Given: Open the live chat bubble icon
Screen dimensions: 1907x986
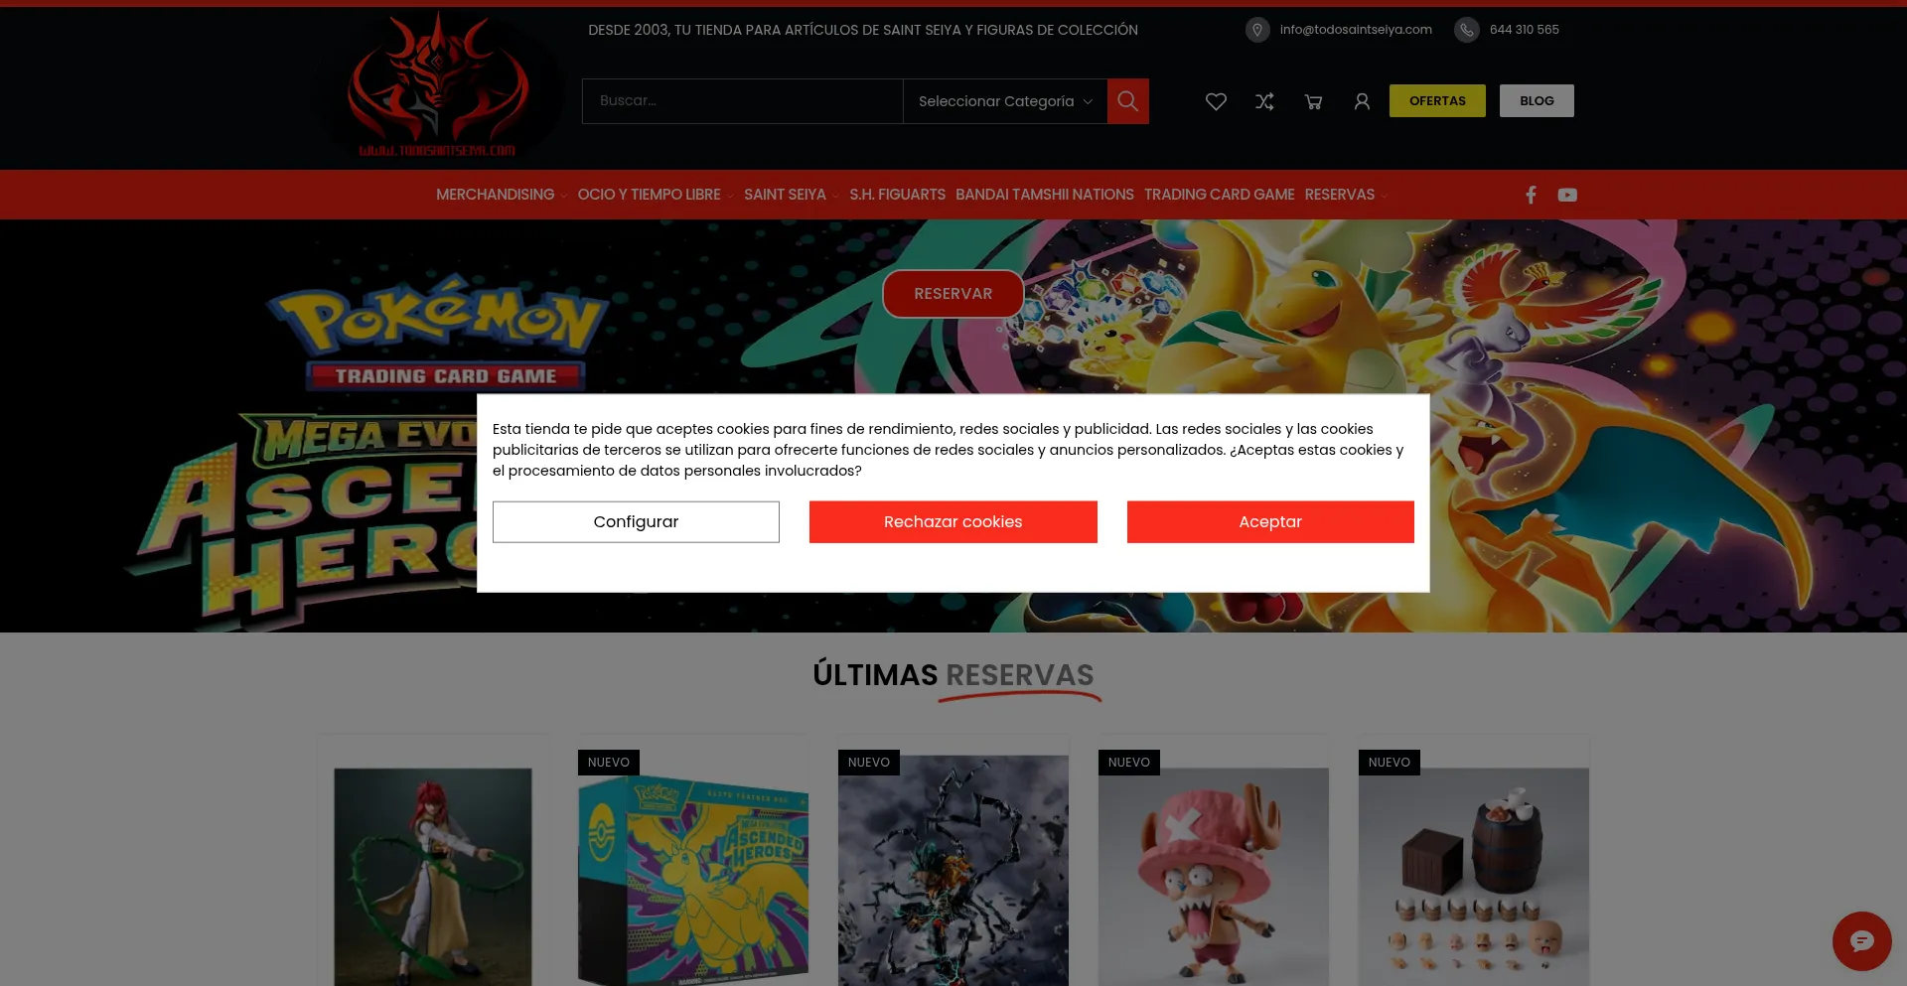Looking at the screenshot, I should 1861,940.
